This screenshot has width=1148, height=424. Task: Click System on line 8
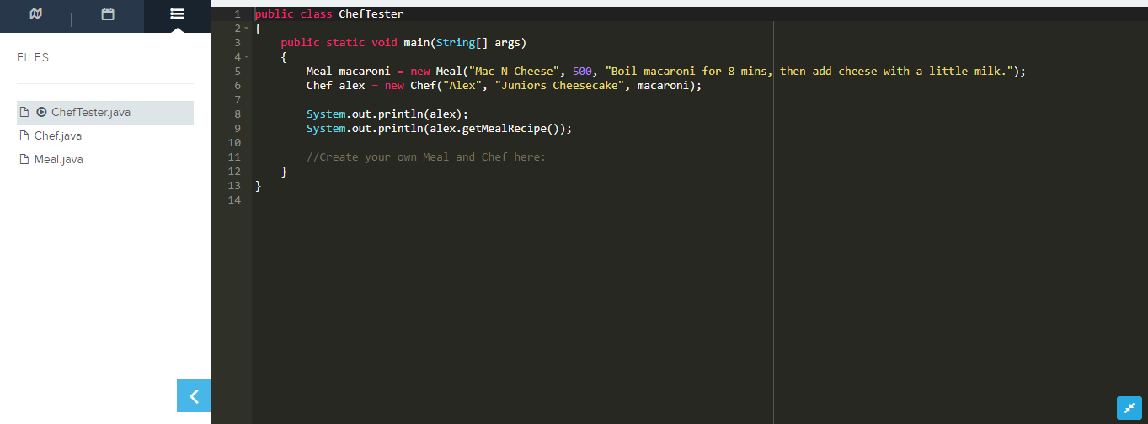point(326,114)
